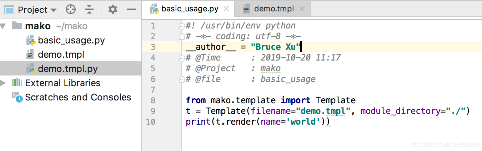Viewport: 482px width, 151px height.
Task: Close the basic_usage.py tab
Action: pos(226,9)
